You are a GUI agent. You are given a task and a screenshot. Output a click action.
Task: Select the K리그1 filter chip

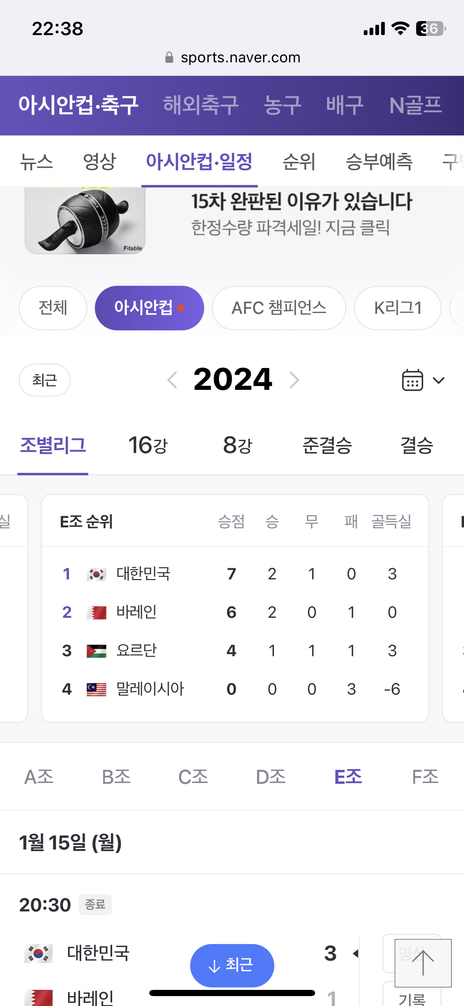point(398,308)
